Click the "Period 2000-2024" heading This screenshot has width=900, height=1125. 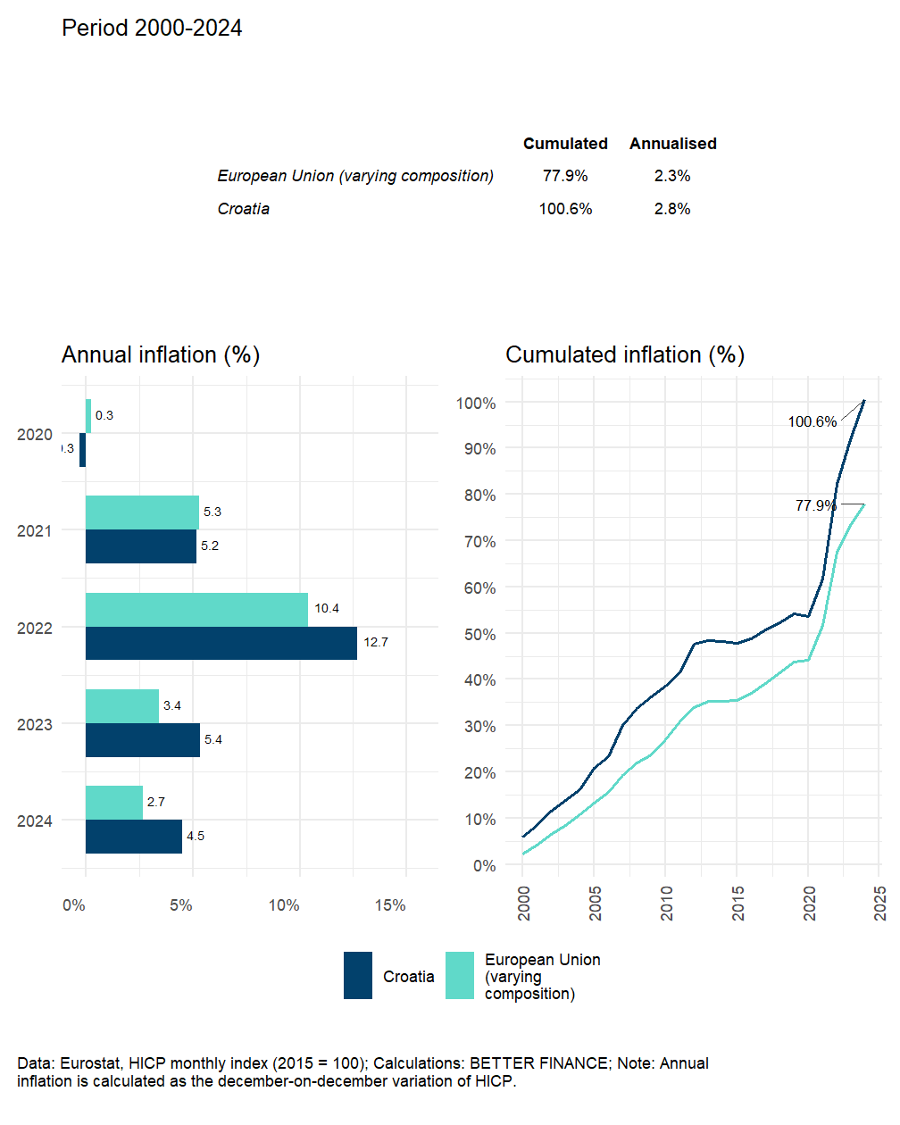coord(152,29)
